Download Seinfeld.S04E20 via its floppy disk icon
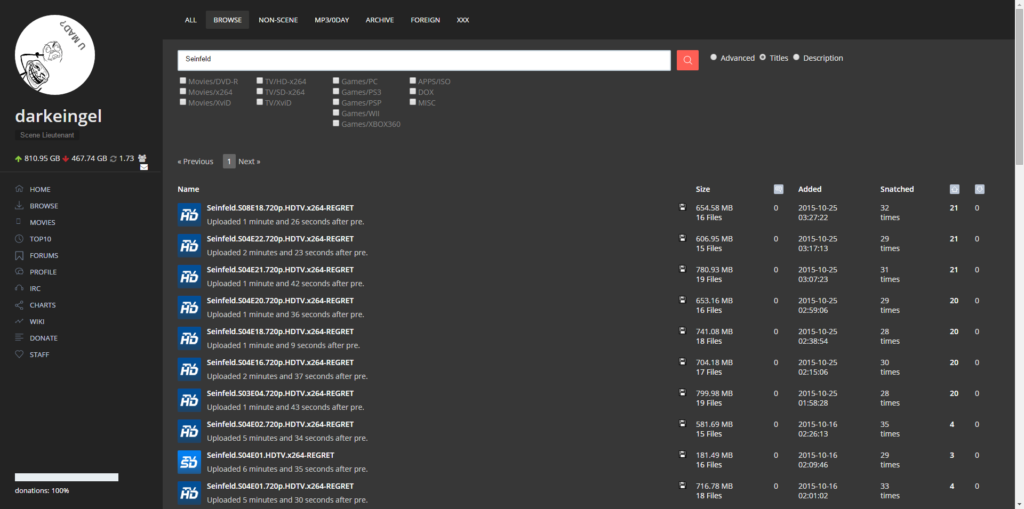The height and width of the screenshot is (509, 1024). [682, 300]
